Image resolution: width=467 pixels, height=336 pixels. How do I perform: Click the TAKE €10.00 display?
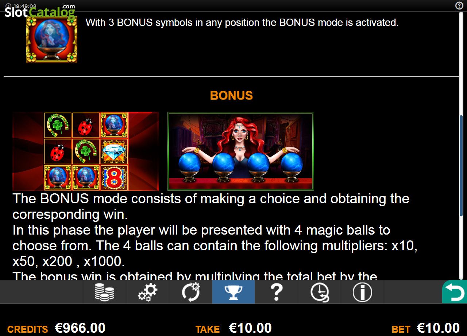coord(233,328)
